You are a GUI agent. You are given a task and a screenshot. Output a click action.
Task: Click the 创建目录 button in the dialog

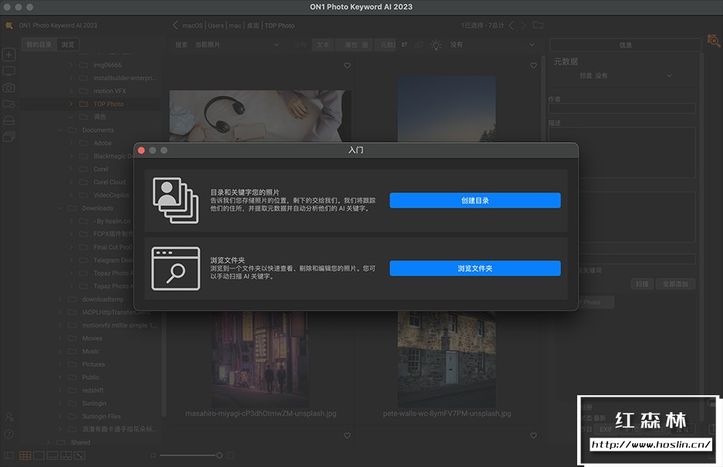pyautogui.click(x=475, y=200)
